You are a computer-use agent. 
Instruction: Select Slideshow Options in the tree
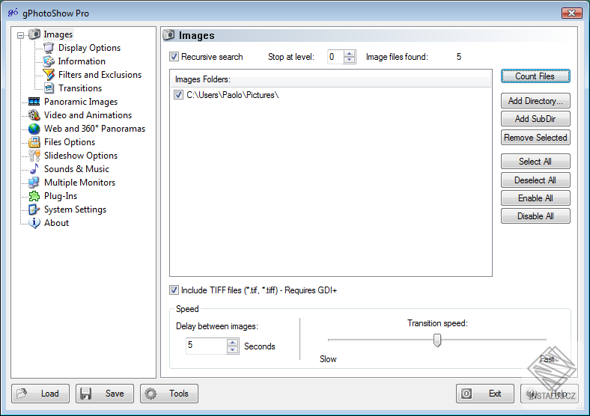(x=81, y=156)
